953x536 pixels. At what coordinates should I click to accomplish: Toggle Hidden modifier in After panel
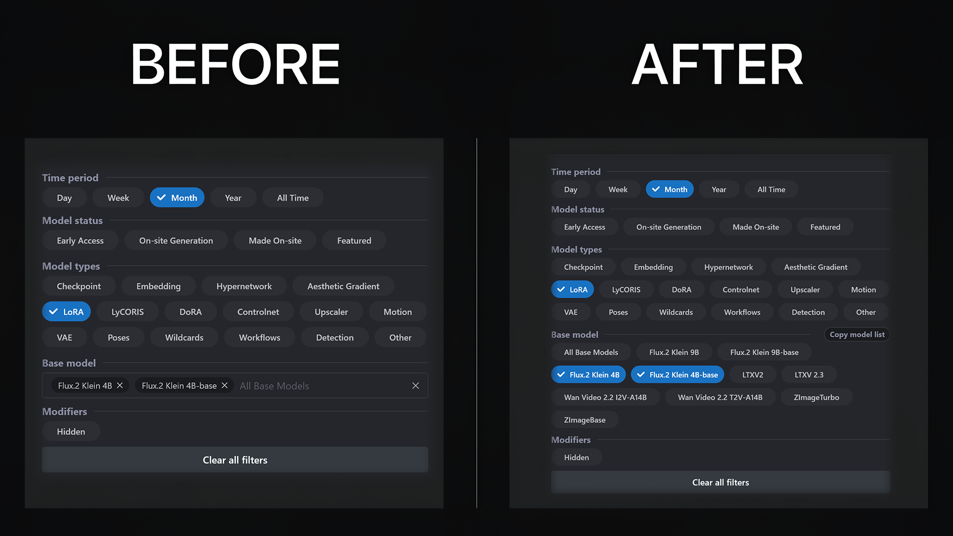pos(577,457)
